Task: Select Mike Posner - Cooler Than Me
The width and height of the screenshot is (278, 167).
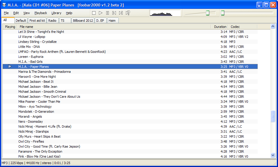Action: coord(130,102)
